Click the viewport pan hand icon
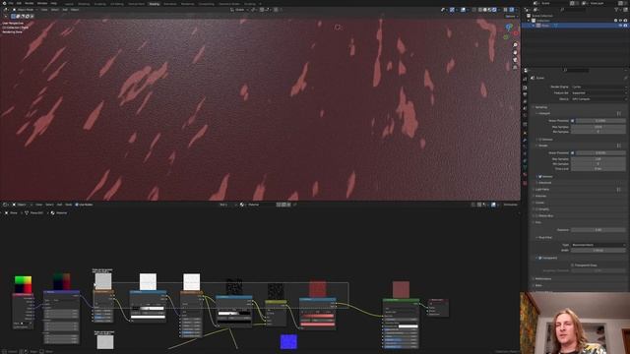Viewport: 630px width, 354px height. click(515, 52)
